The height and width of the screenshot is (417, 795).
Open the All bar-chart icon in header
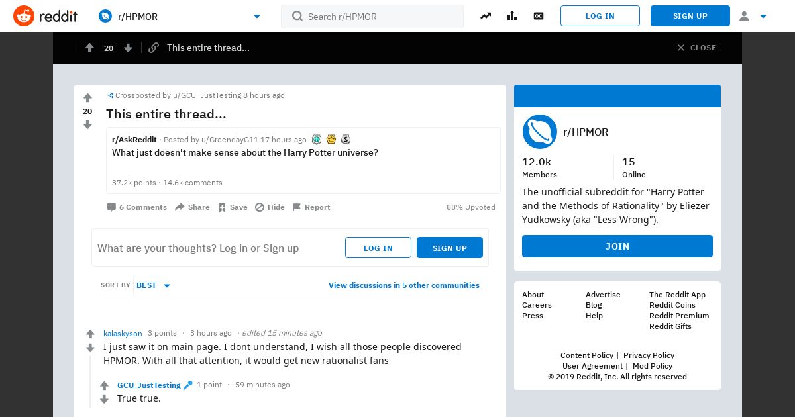pyautogui.click(x=512, y=16)
